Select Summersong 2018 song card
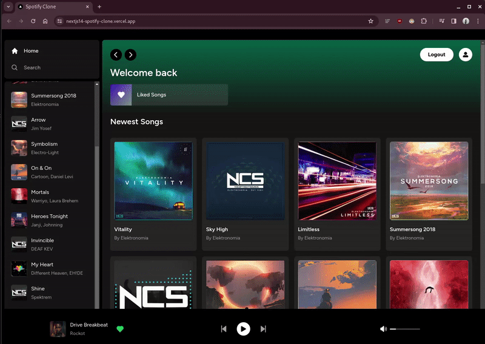This screenshot has width=485, height=344. tap(429, 194)
